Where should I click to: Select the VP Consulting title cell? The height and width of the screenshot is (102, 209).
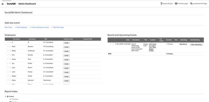pos(48,46)
